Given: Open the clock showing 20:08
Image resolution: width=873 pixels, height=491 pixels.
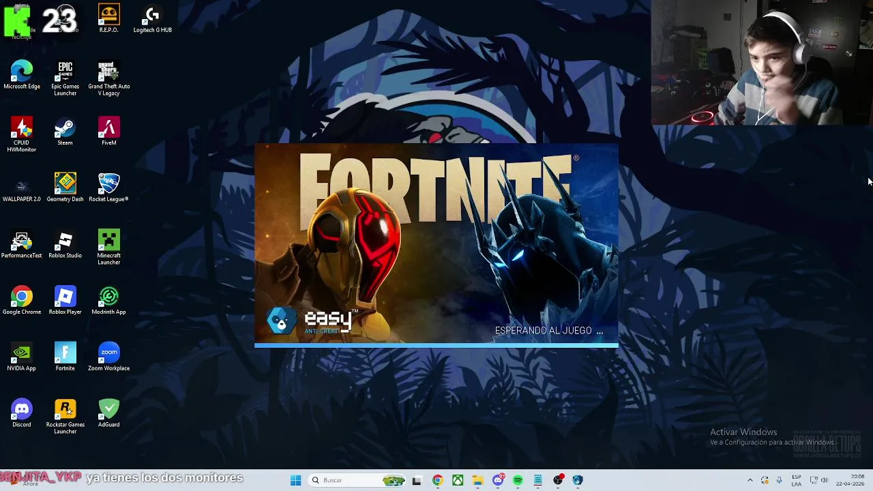Looking at the screenshot, I should (x=850, y=480).
